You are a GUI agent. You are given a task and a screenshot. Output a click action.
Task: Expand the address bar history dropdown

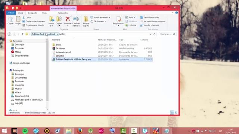150,34
